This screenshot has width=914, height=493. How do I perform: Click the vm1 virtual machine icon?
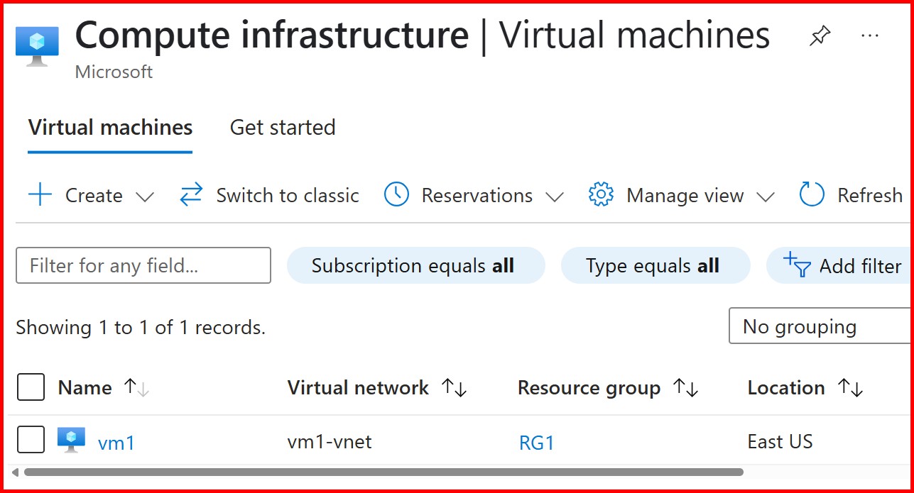click(71, 441)
